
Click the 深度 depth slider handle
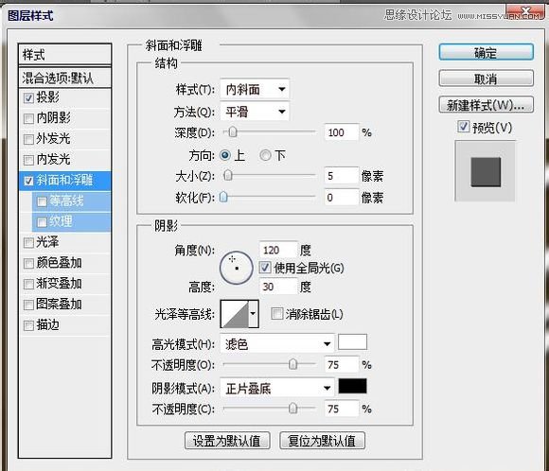click(x=232, y=132)
